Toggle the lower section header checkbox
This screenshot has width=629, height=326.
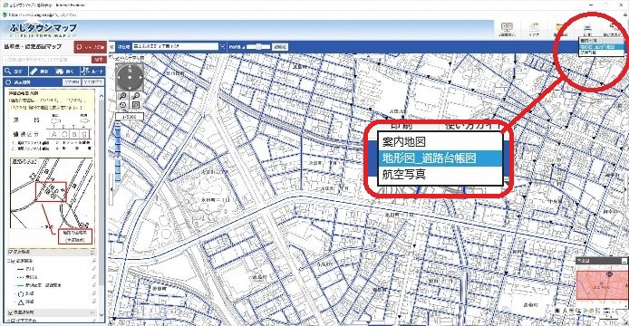(11, 312)
